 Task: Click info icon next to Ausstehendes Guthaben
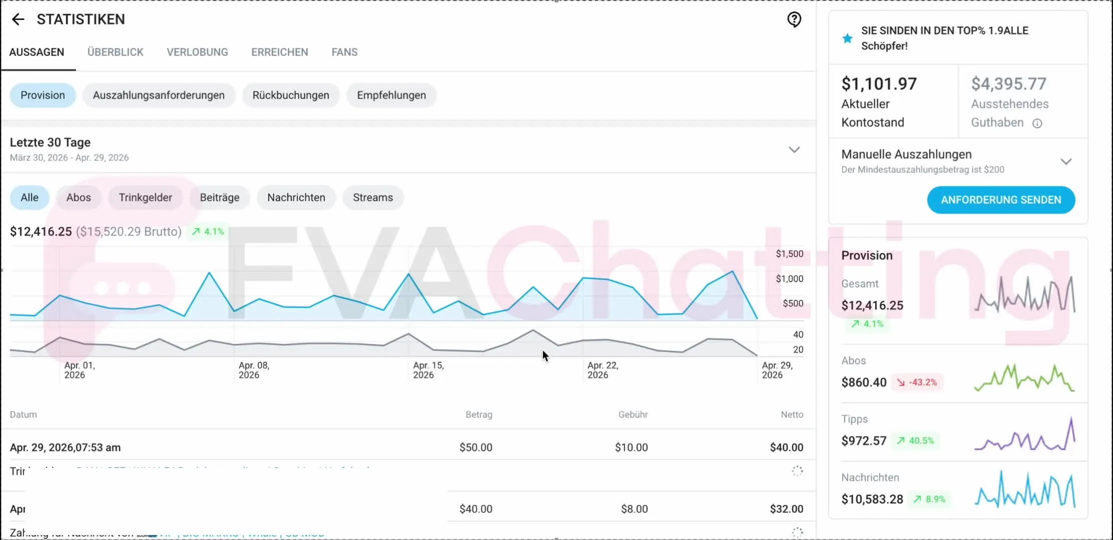[1037, 123]
